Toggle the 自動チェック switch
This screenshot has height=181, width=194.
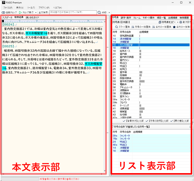click(4, 12)
